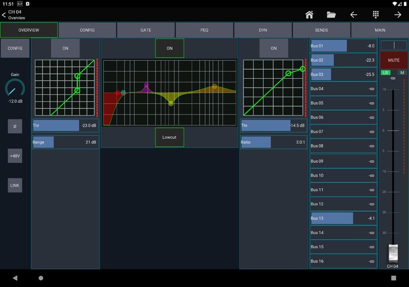Toggle the gate ON button
This screenshot has height=287, width=409.
click(x=65, y=49)
